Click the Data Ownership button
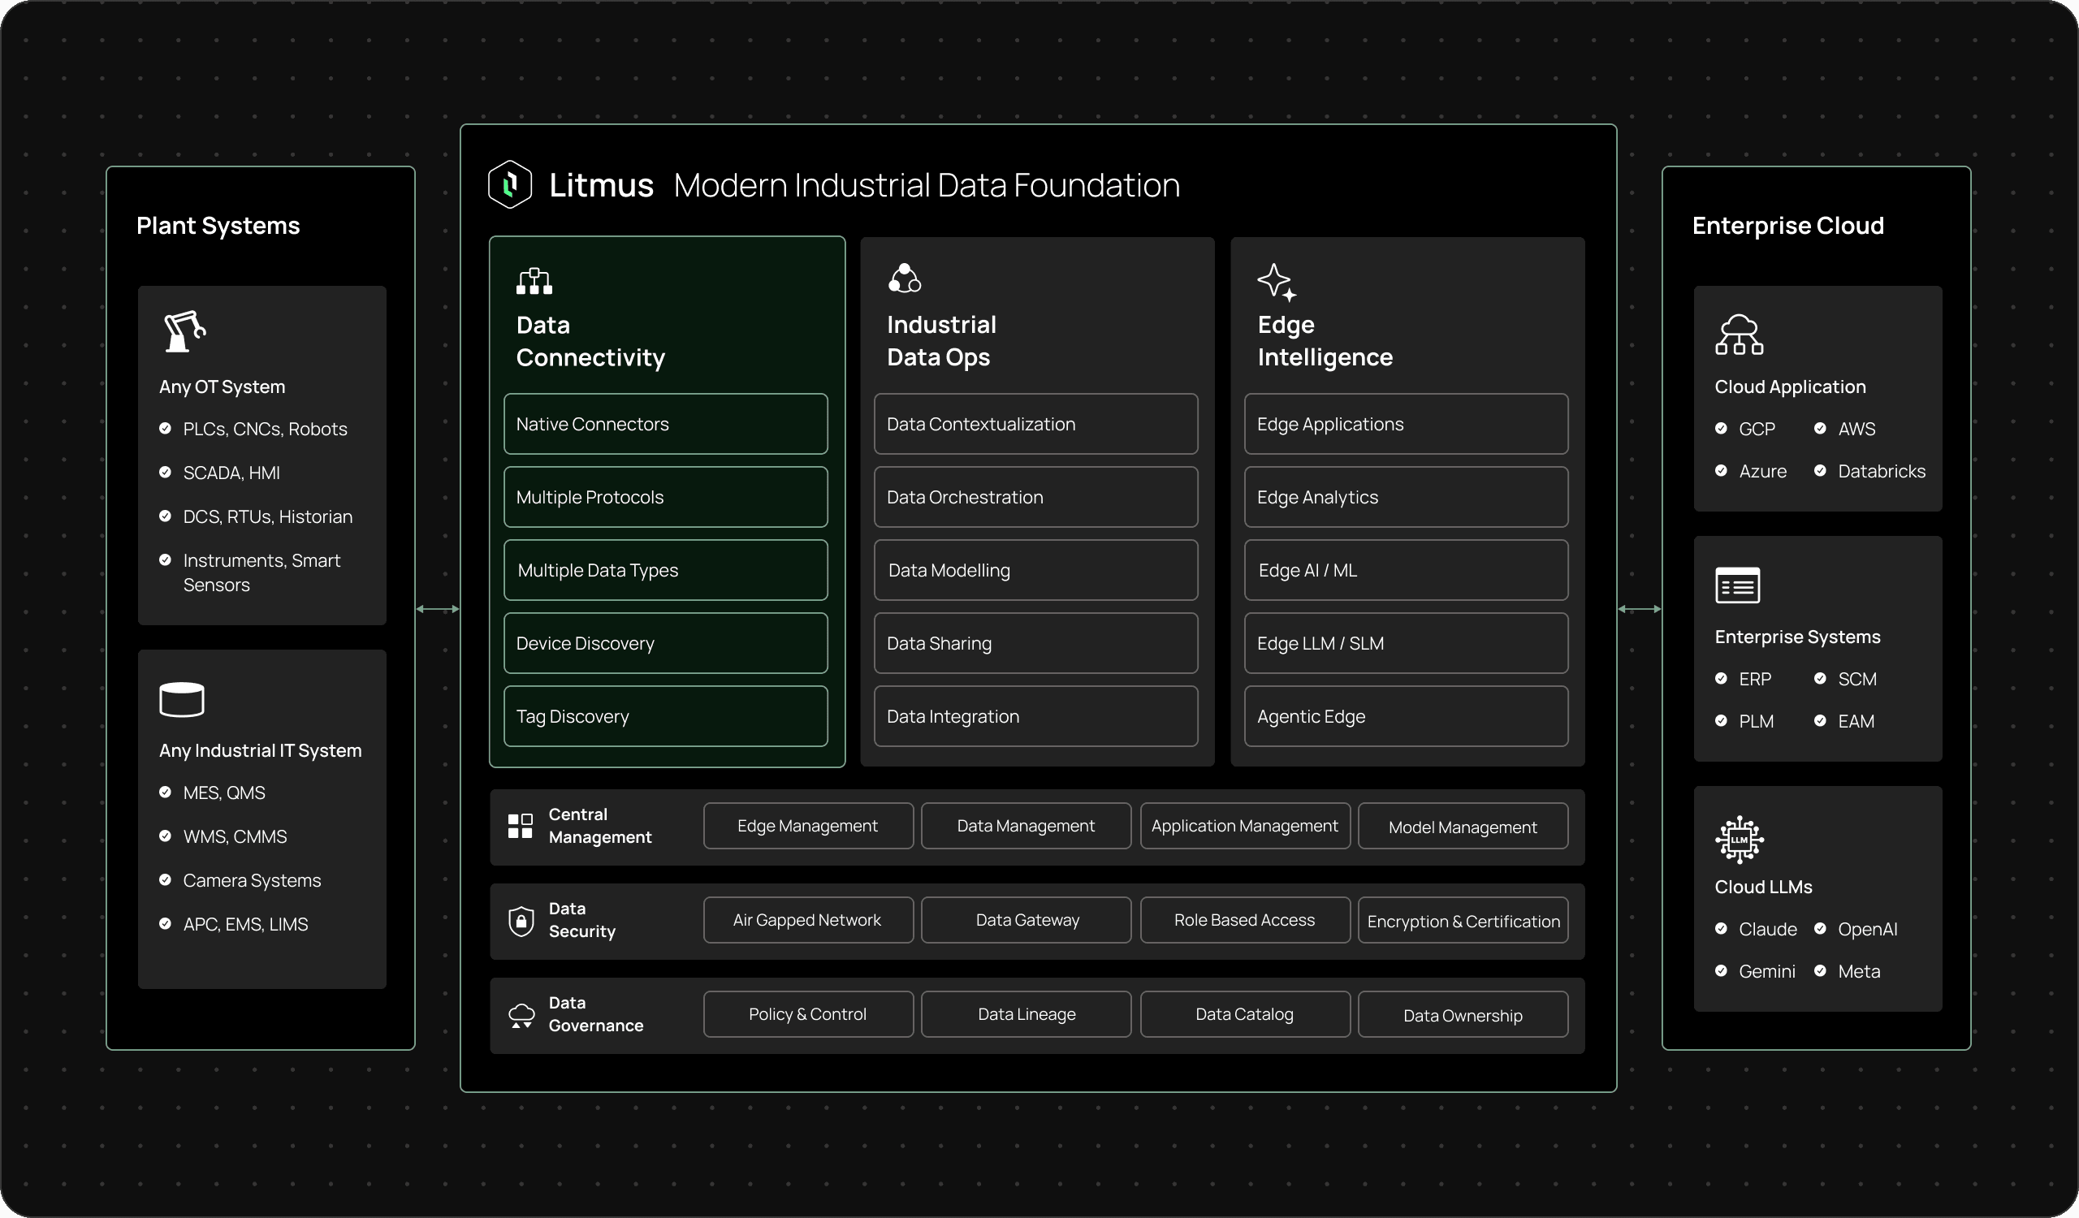 tap(1462, 1014)
